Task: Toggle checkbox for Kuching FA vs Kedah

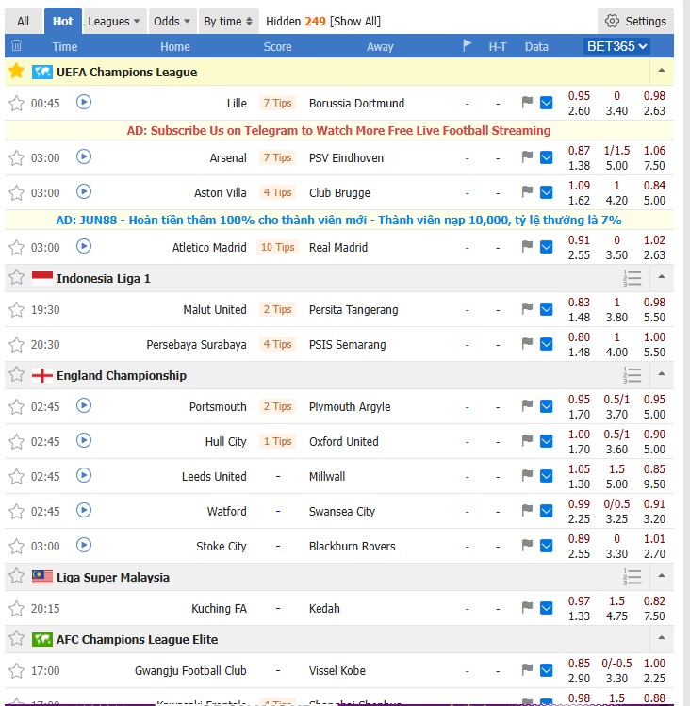Action: point(547,609)
